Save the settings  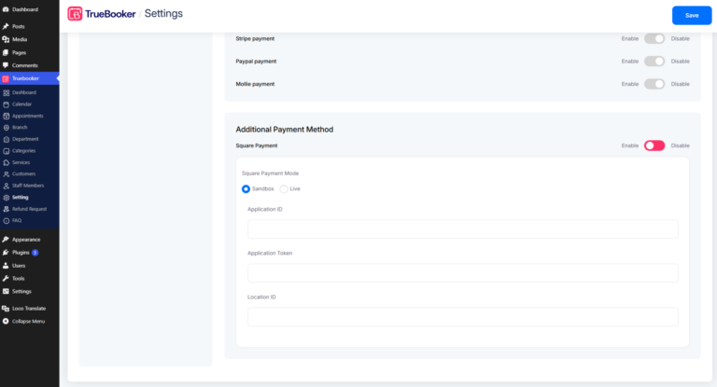click(x=692, y=16)
